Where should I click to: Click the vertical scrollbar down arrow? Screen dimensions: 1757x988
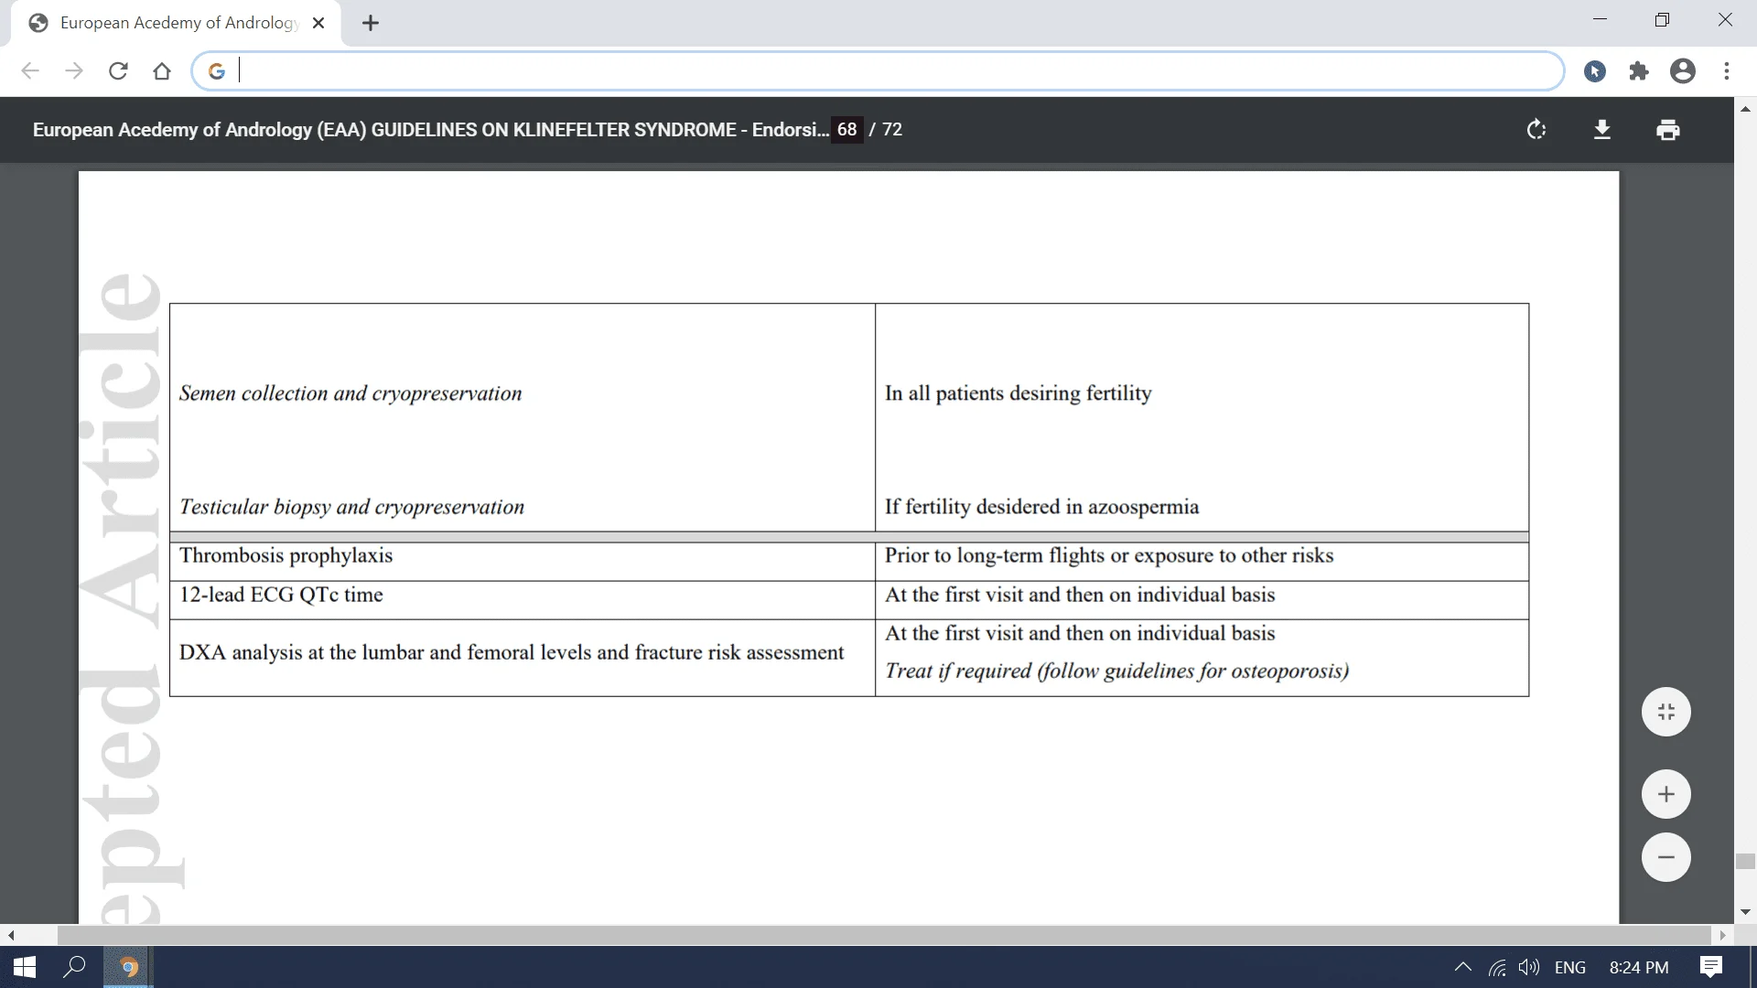(1745, 912)
